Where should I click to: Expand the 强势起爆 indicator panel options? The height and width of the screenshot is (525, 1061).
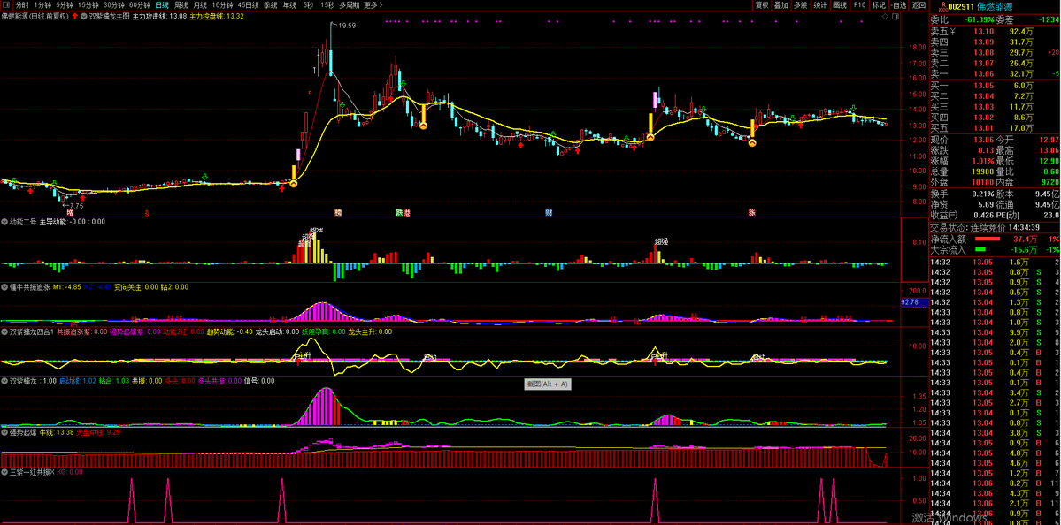[x=4, y=431]
